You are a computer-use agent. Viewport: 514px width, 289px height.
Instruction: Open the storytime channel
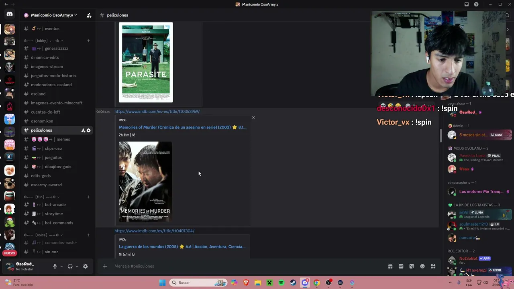click(x=57, y=214)
